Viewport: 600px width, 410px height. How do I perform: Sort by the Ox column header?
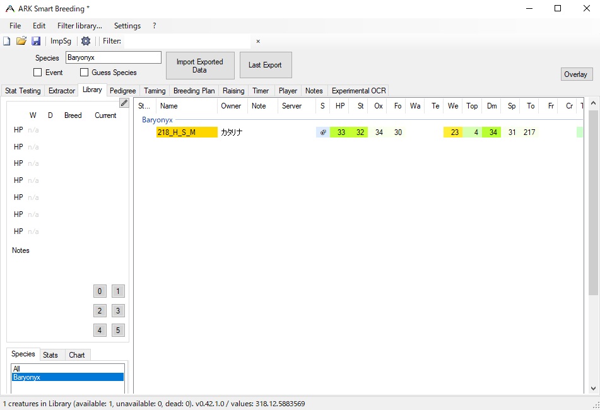(378, 106)
